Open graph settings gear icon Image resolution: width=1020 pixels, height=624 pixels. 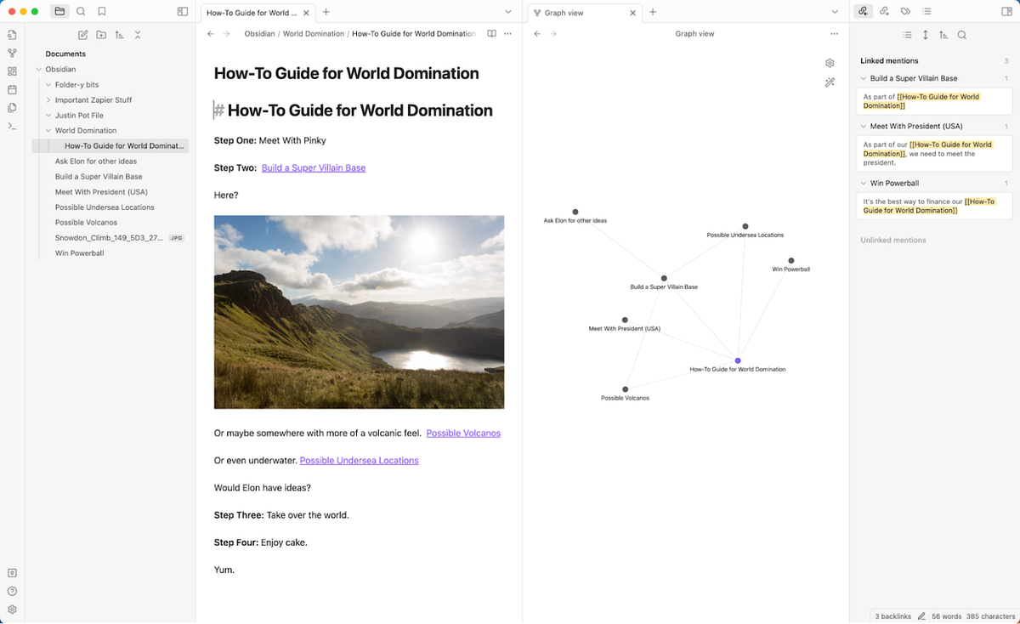point(830,63)
